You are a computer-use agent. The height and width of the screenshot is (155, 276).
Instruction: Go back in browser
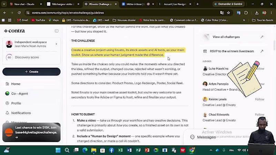coord(4,13)
